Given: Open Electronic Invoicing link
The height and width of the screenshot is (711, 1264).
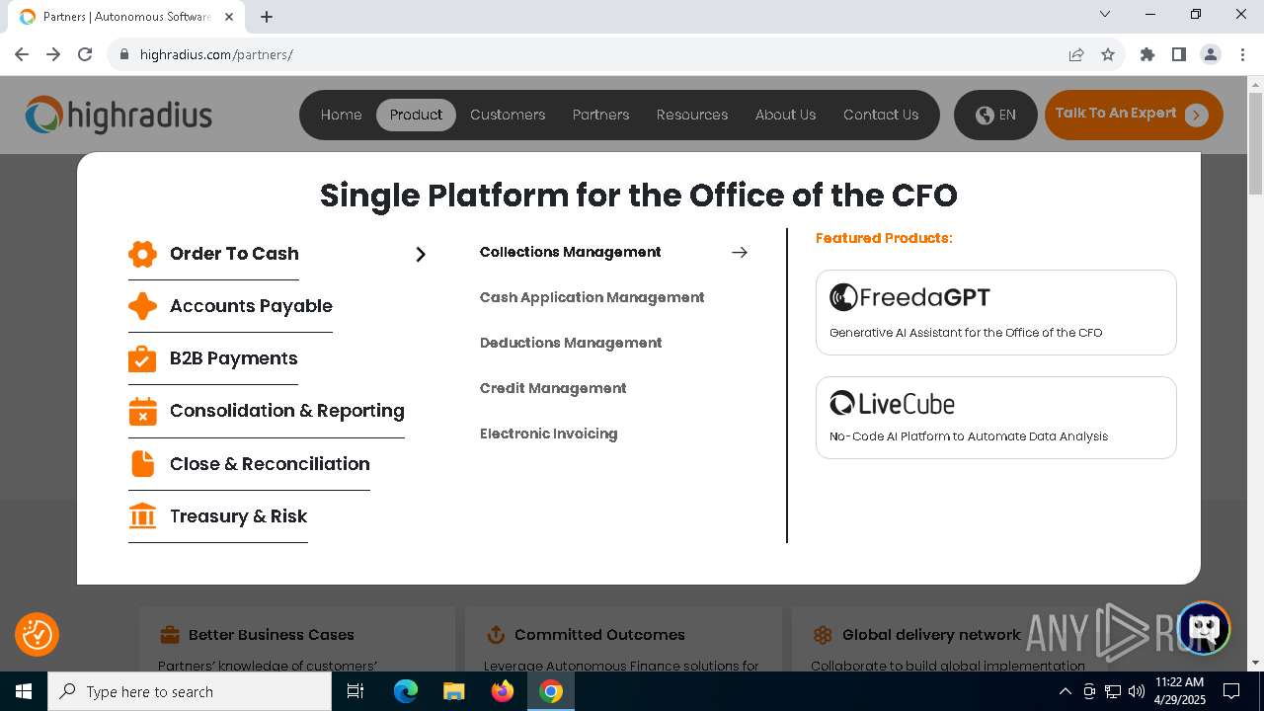Looking at the screenshot, I should (x=548, y=434).
